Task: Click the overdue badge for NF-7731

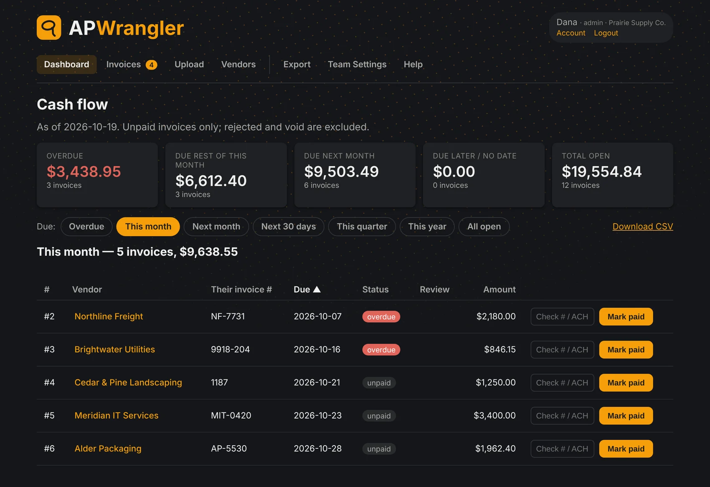Action: point(381,317)
